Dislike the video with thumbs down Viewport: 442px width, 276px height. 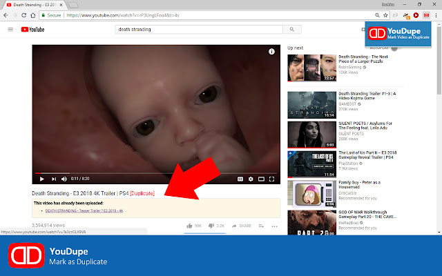tap(216, 226)
